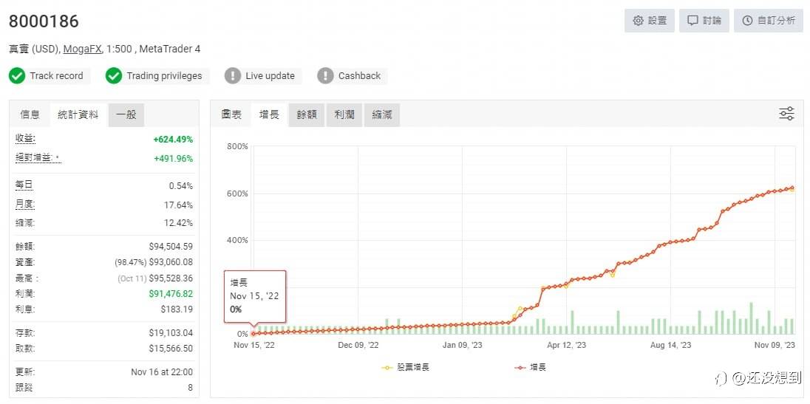This screenshot has width=810, height=404.
Task: Click the 600% y-axis label
Action: (x=238, y=194)
